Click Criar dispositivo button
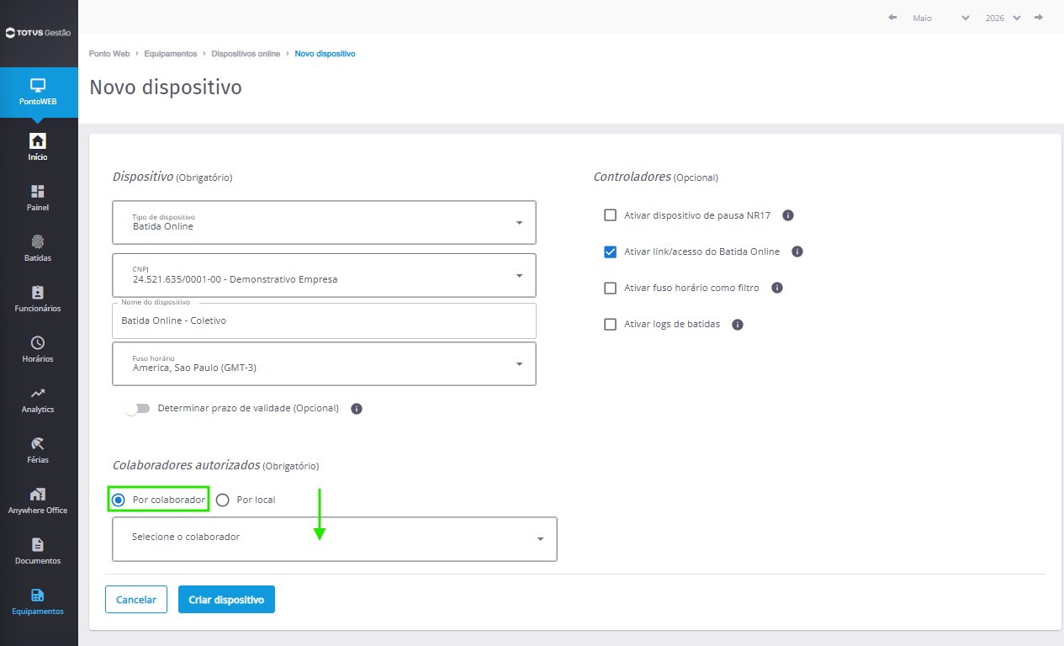 226,600
